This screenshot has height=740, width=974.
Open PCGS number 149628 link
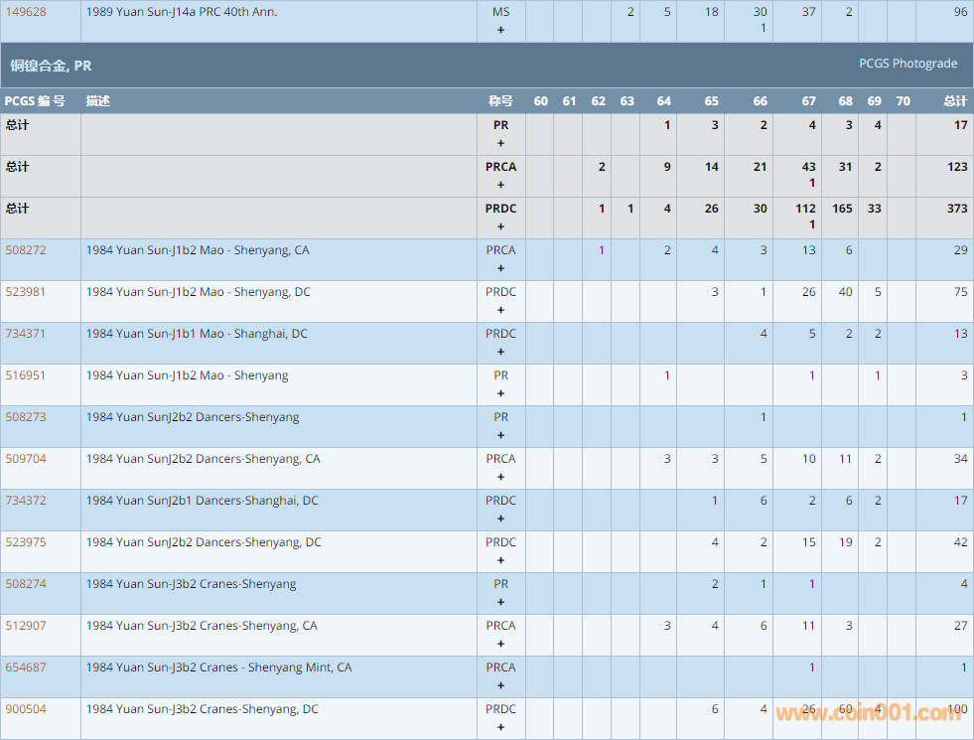(26, 12)
